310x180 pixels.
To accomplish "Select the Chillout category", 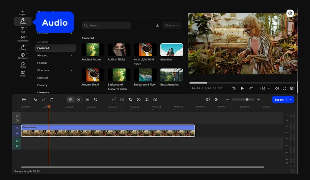I will click(x=42, y=63).
